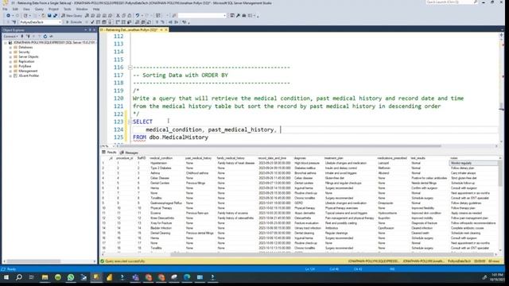Click Connect in Object Explorer

[x=10, y=37]
